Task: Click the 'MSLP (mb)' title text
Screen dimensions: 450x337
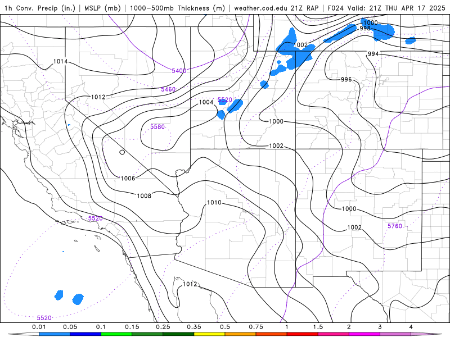Action: pyautogui.click(x=102, y=8)
